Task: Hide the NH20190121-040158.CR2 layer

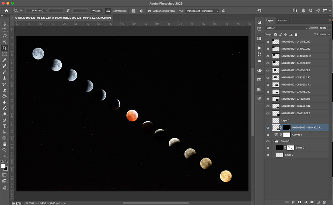Action: tap(267, 42)
